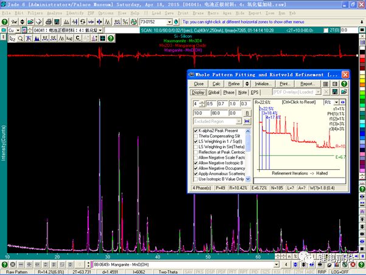Enable Allow Negative Scale Factor

(x=196, y=158)
